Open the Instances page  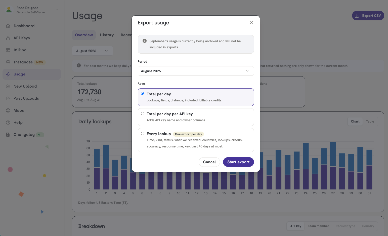pyautogui.click(x=32, y=62)
